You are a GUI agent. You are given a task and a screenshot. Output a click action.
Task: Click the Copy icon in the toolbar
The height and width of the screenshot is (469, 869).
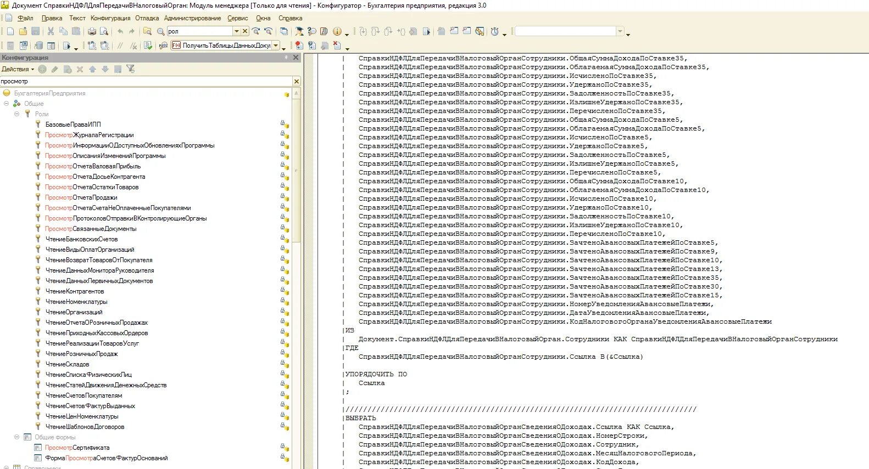point(63,31)
